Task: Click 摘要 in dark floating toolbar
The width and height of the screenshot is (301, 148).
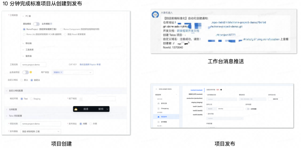Action: coord(86,109)
